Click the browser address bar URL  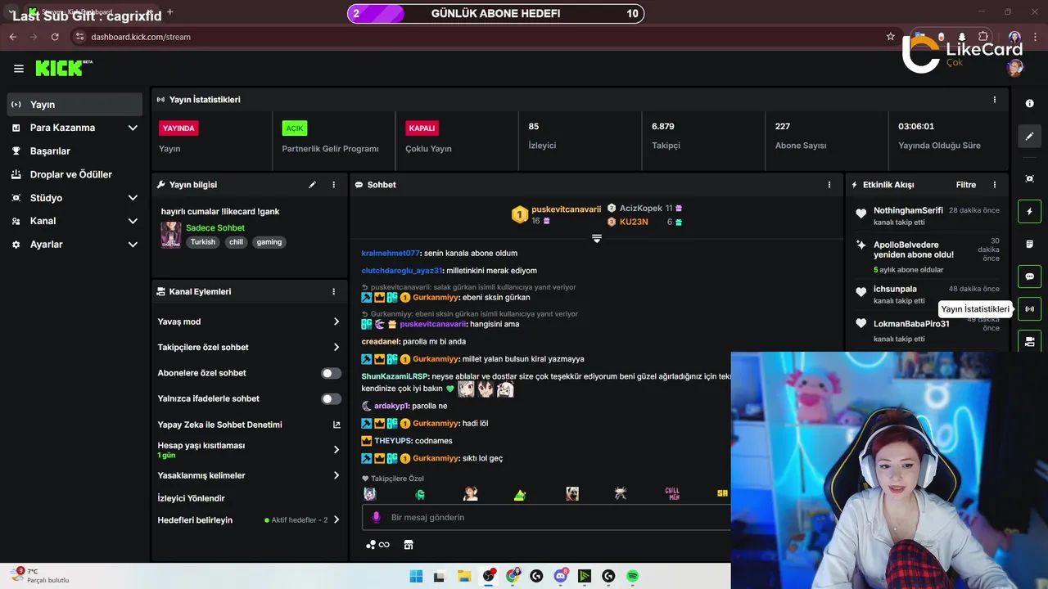click(141, 37)
